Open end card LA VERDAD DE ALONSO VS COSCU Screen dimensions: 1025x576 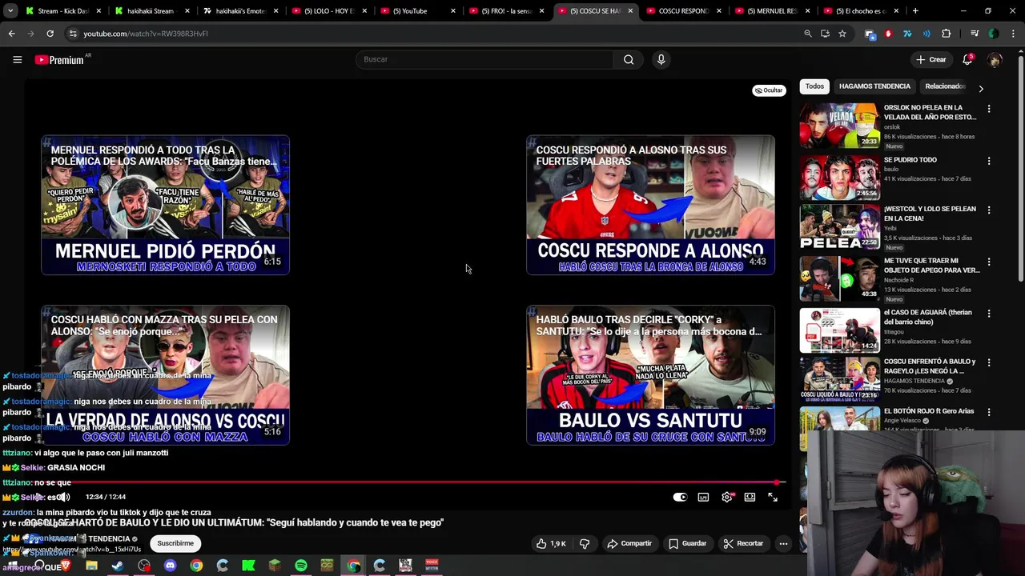tap(165, 374)
